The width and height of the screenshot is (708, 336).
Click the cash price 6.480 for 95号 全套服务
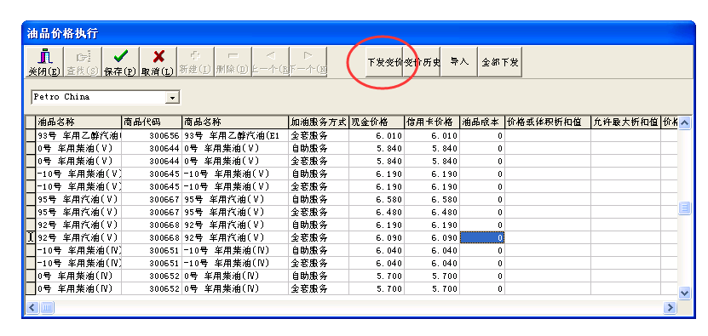pos(376,212)
